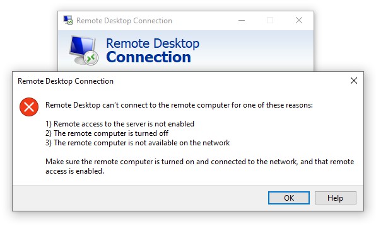The image size is (376, 229).
Task: Click the bold 'Connection' banner word
Action: pyautogui.click(x=148, y=57)
